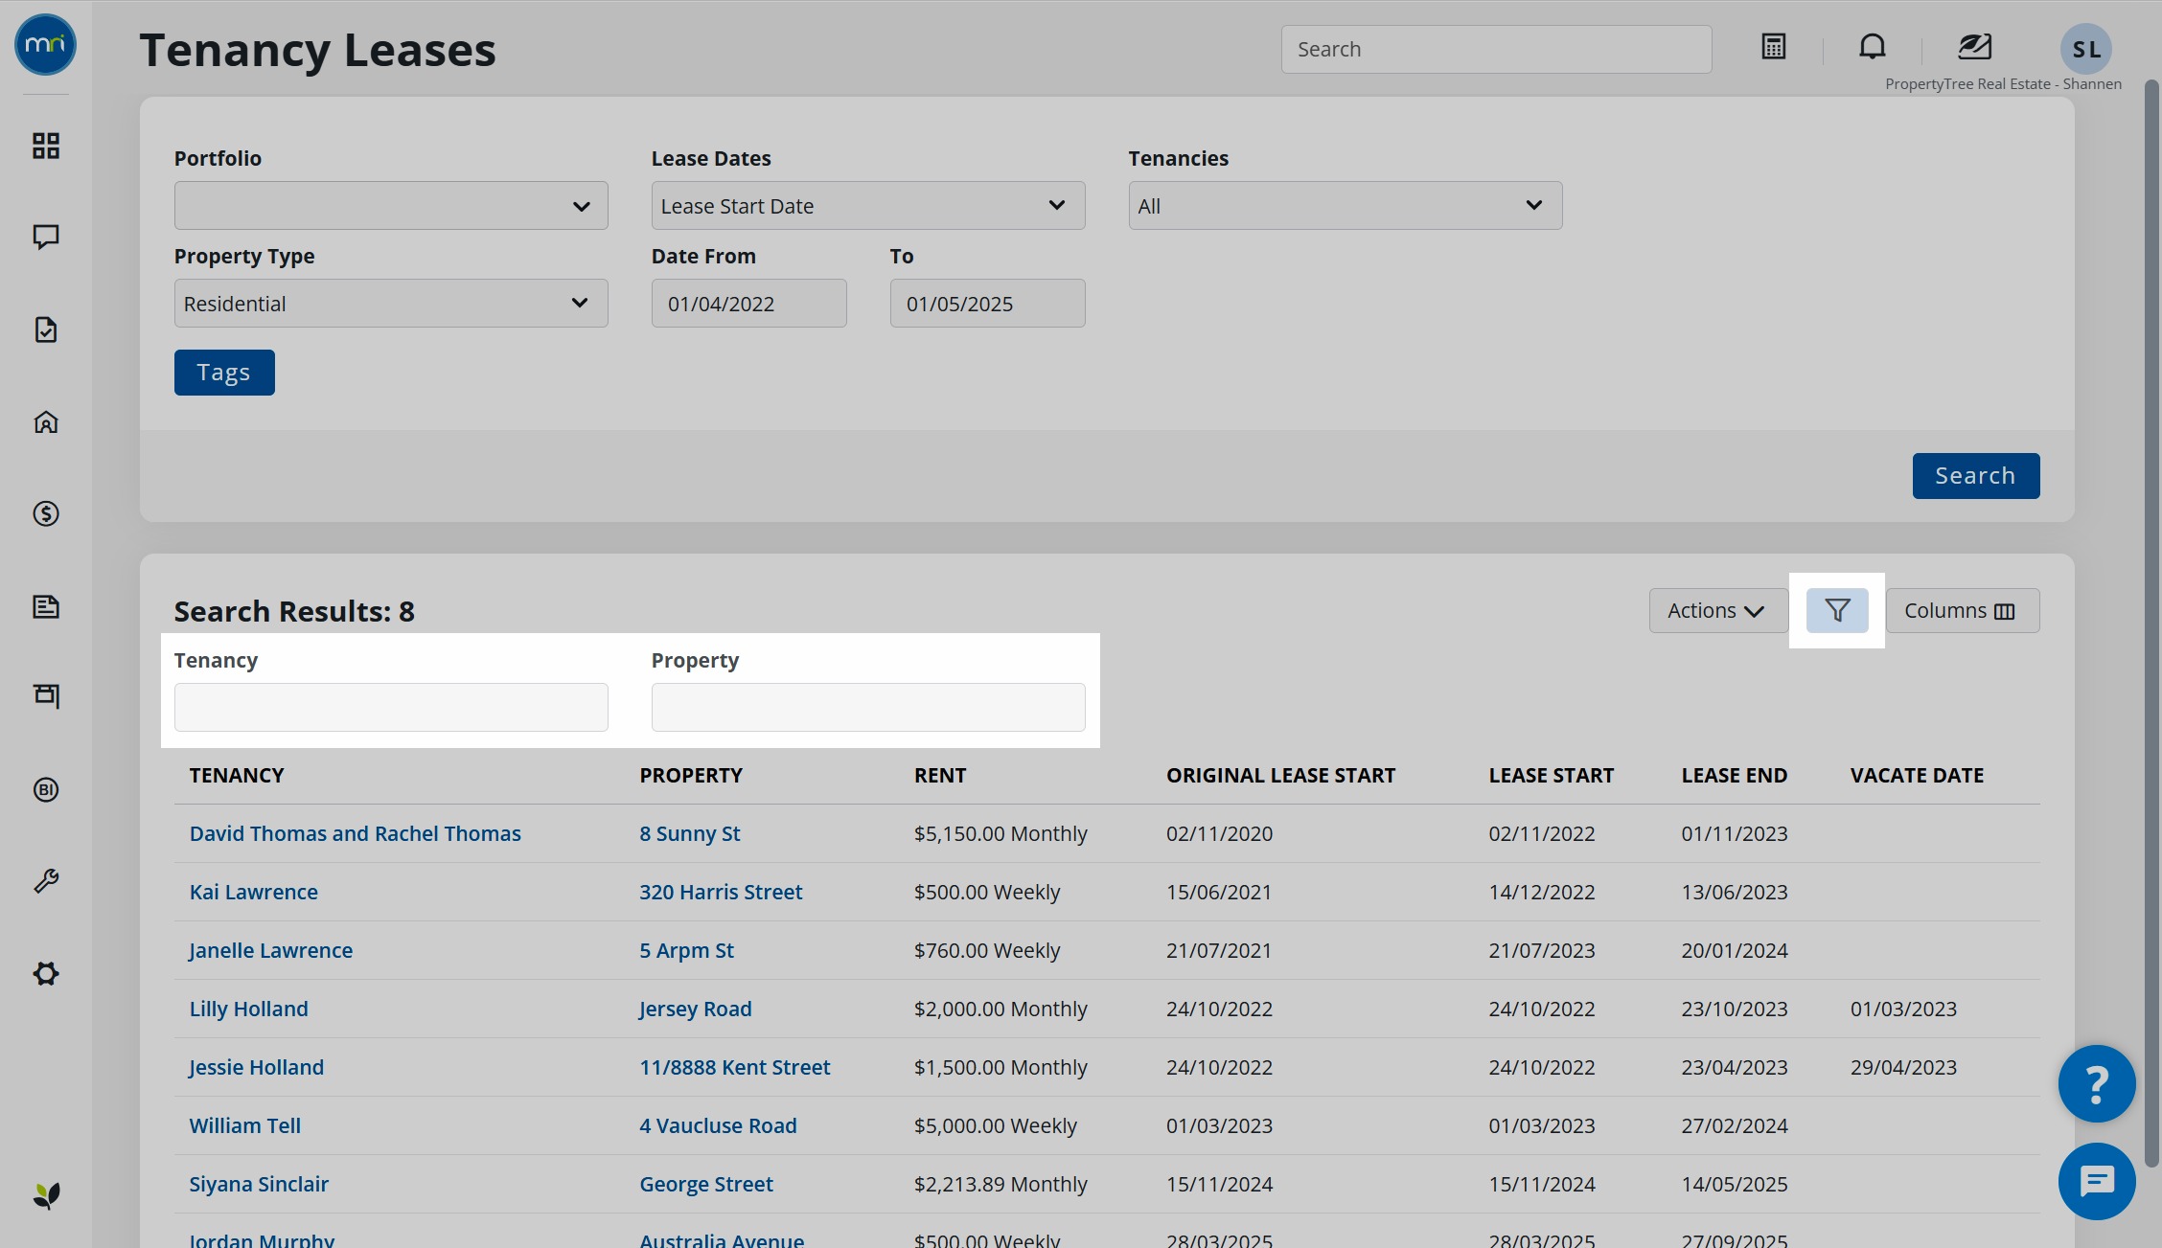Click the SL user avatar
The width and height of the screenshot is (2162, 1248).
click(2086, 49)
